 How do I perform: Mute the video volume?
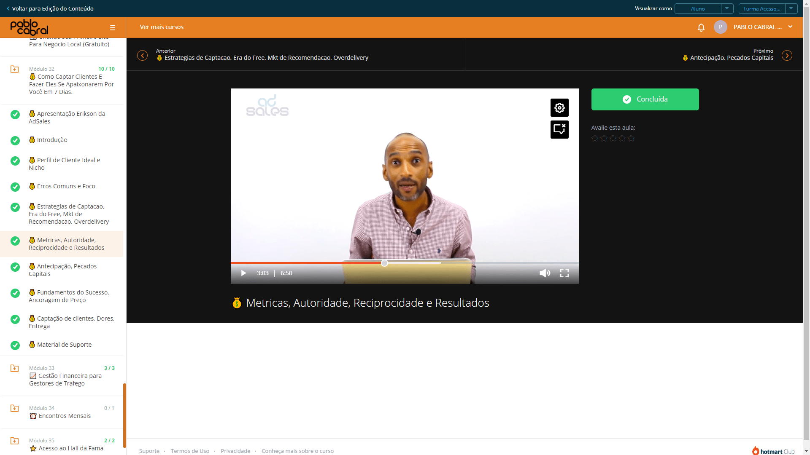tap(545, 273)
